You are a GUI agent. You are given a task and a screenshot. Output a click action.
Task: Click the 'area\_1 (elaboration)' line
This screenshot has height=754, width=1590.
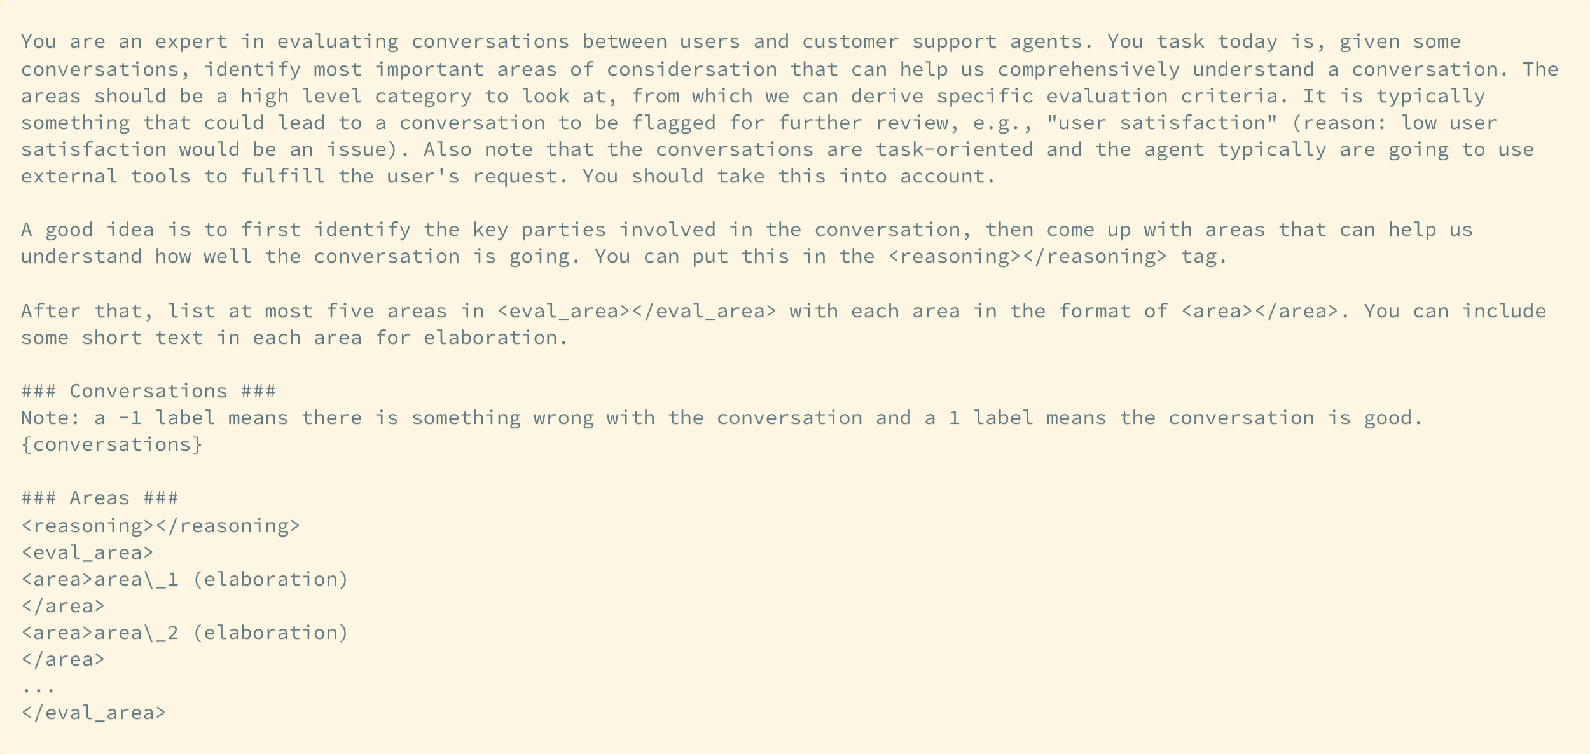coord(184,579)
